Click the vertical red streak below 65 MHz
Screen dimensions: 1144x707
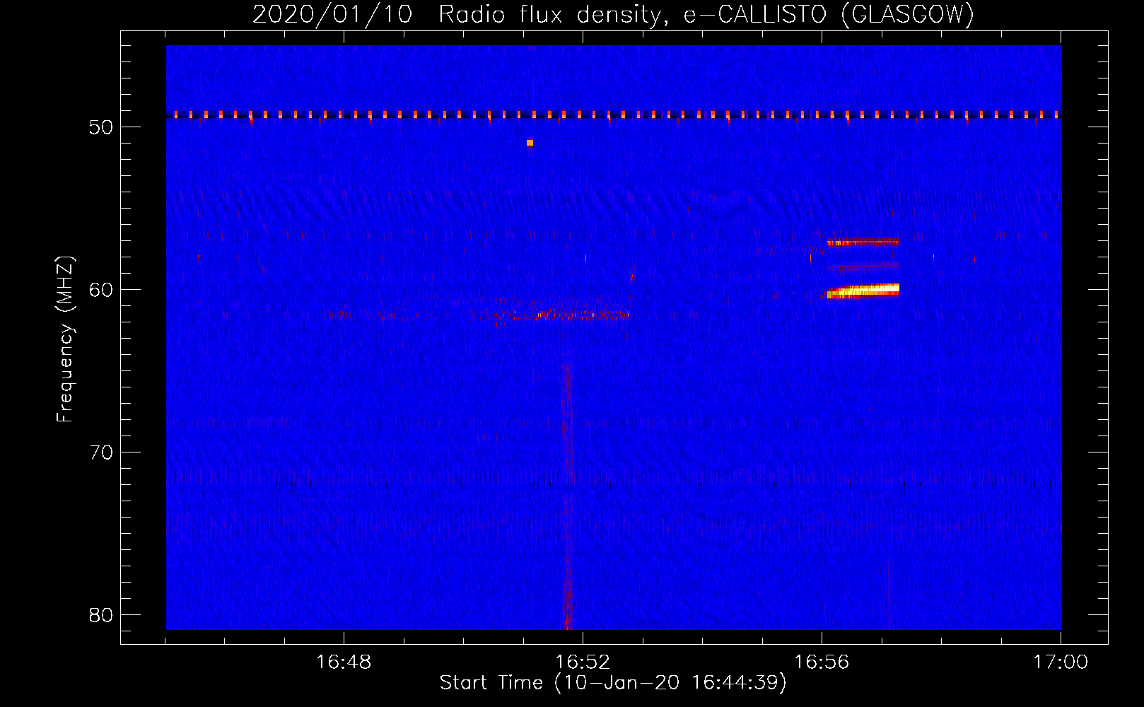[x=566, y=495]
